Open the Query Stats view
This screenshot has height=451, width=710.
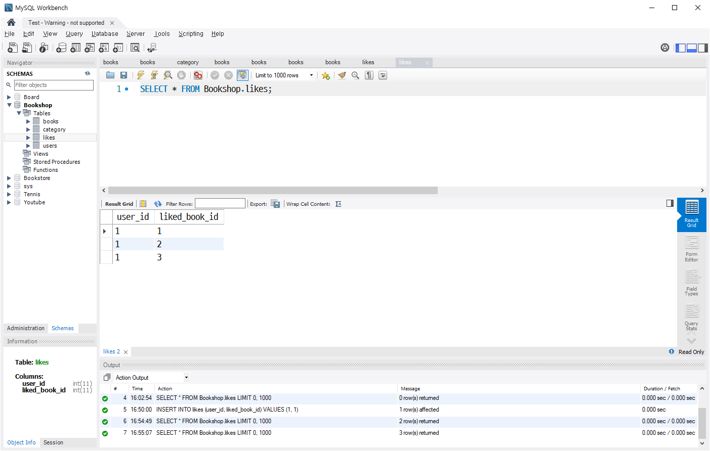click(691, 318)
